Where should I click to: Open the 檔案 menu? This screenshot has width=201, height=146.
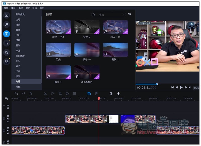pyautogui.click(x=6, y=8)
